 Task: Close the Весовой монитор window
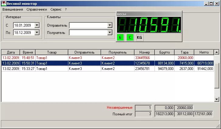[x=217, y=4]
